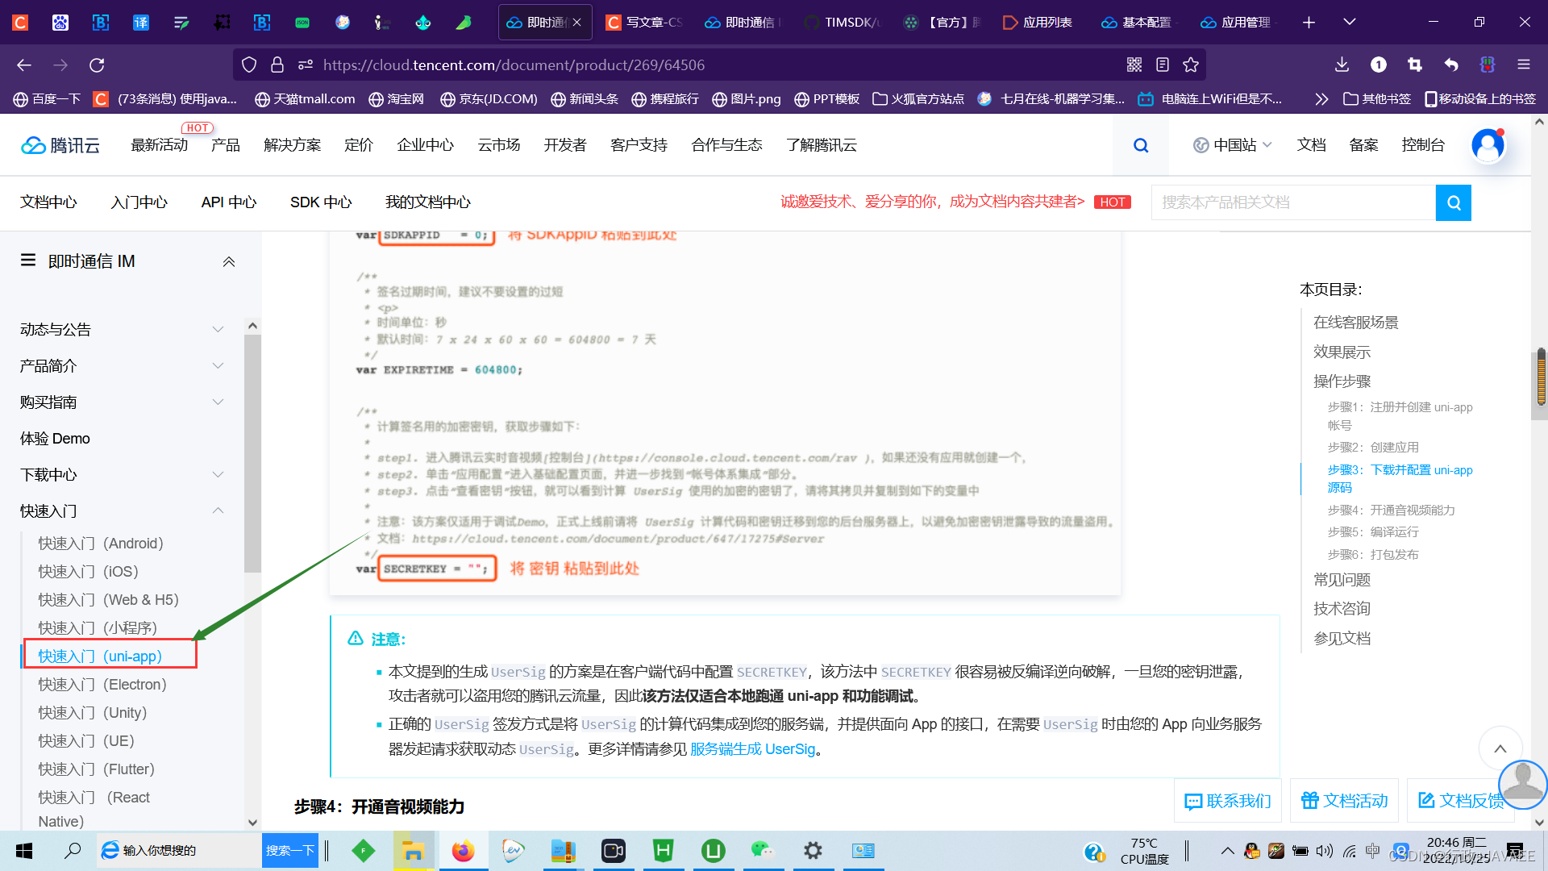This screenshot has height=871, width=1548.
Task: Open WeChat from taskbar
Action: click(762, 850)
